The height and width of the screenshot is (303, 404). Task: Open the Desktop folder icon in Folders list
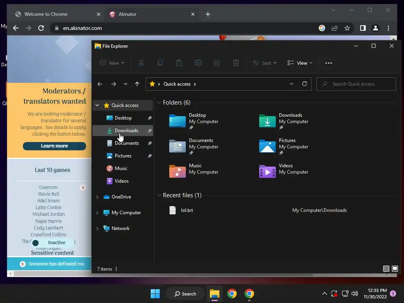pos(177,121)
